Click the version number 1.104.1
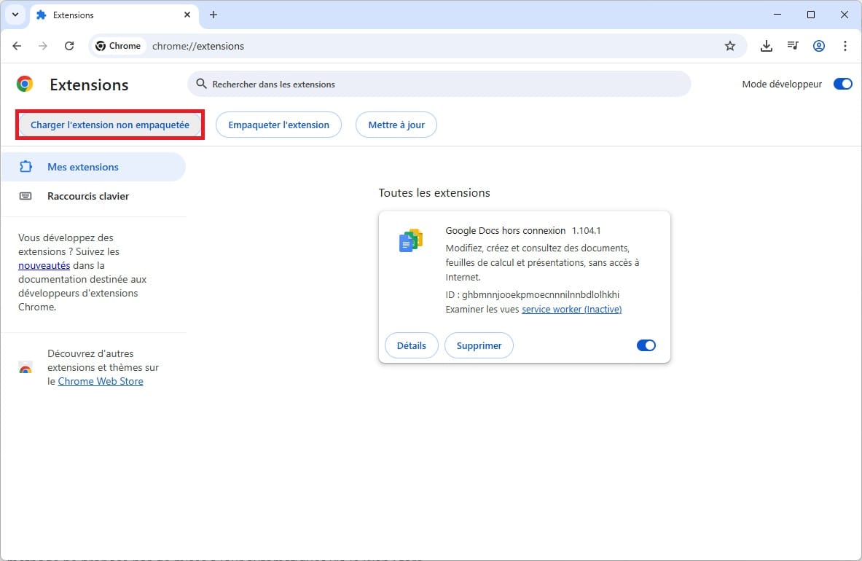Screen dimensions: 862x561 (586, 231)
